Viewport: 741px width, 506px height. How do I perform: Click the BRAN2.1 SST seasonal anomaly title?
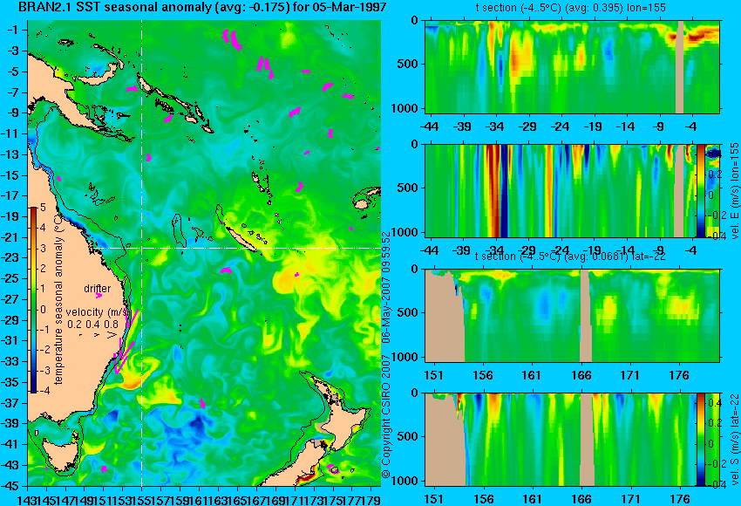pos(201,7)
